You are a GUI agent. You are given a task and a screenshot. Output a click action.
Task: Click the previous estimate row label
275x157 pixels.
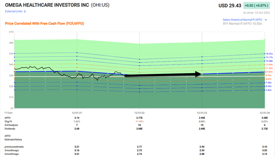14,147
